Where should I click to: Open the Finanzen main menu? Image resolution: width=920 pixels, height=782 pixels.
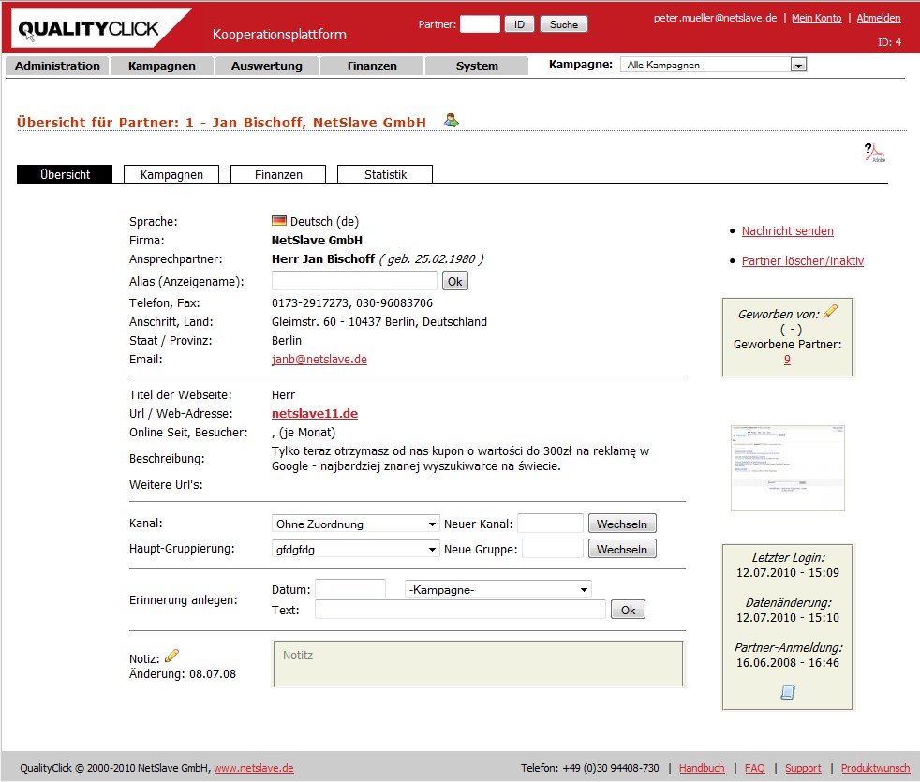click(x=372, y=66)
